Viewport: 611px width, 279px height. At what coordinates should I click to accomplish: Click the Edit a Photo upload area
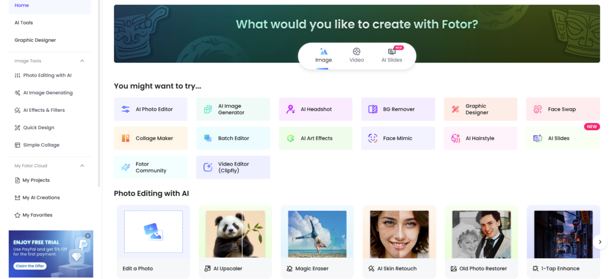tap(154, 232)
